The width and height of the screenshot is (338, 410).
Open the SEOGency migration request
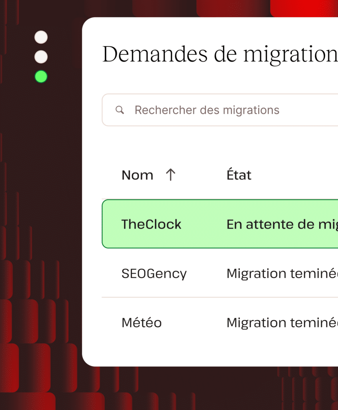[x=154, y=273]
